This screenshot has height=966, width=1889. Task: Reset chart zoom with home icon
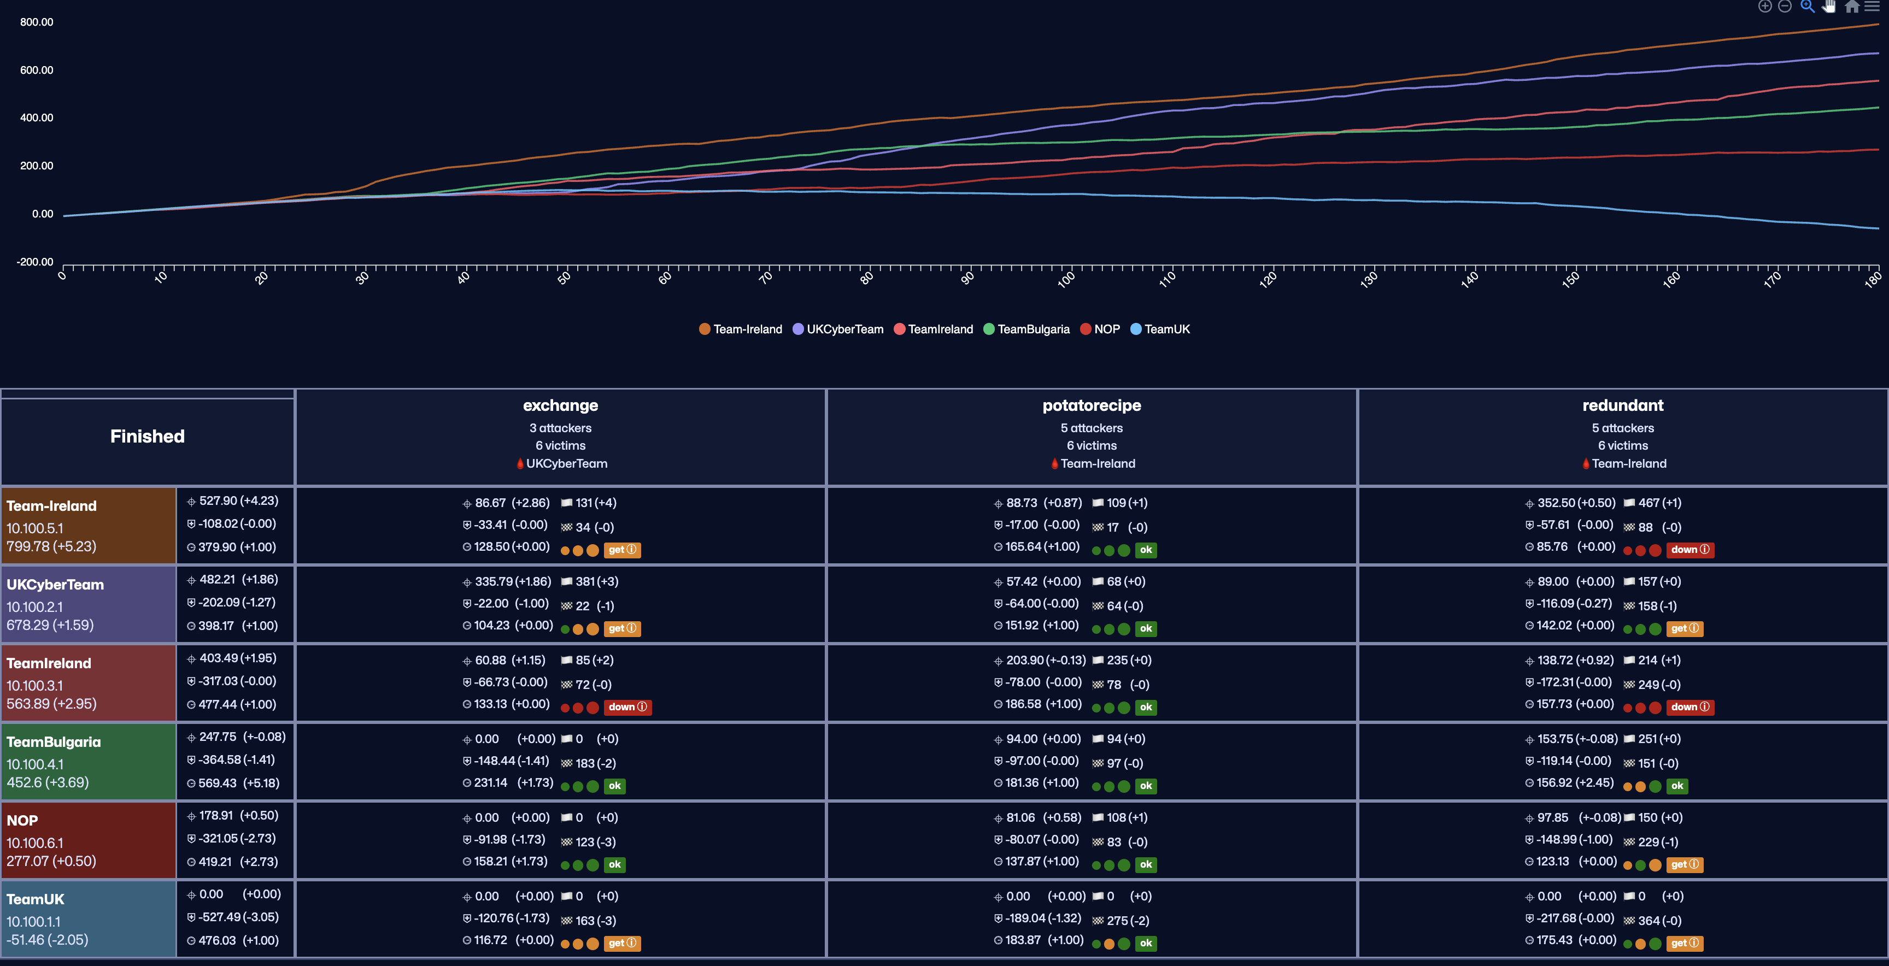coord(1852,7)
